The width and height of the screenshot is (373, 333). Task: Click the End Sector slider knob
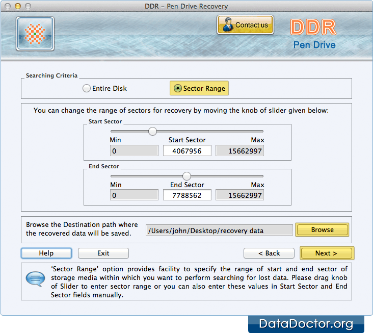(x=186, y=176)
